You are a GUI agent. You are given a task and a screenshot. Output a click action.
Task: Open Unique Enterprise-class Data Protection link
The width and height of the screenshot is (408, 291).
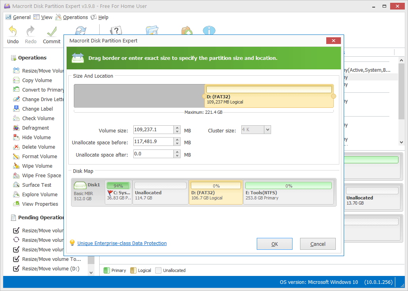click(x=122, y=243)
